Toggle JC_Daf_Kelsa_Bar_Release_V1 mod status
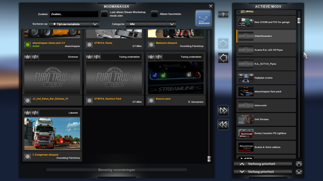 pos(28,100)
